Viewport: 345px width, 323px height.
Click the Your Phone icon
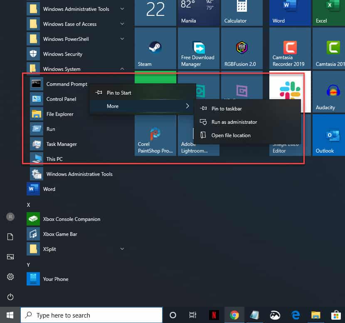pyautogui.click(x=33, y=279)
